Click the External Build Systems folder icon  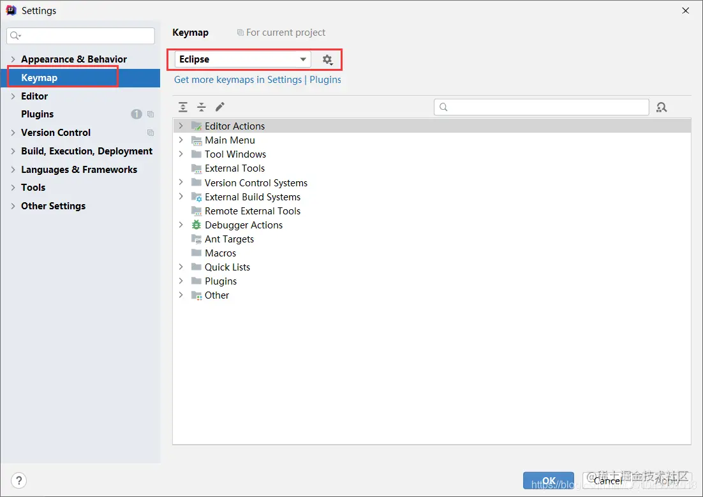[x=196, y=197]
